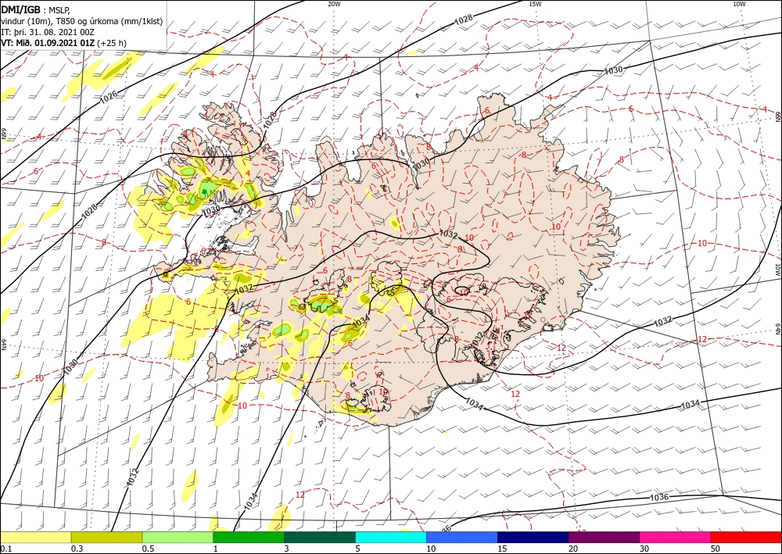
Task: Select the magenta 30–50 legend swatch
Action: tap(676, 537)
